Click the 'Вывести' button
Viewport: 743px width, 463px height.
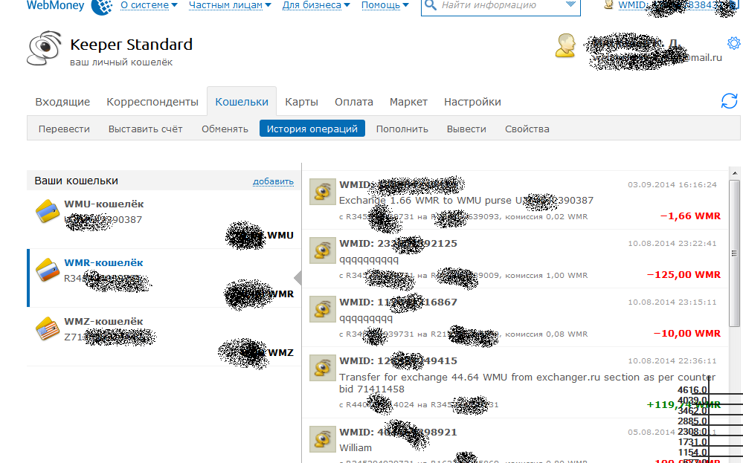[466, 129]
